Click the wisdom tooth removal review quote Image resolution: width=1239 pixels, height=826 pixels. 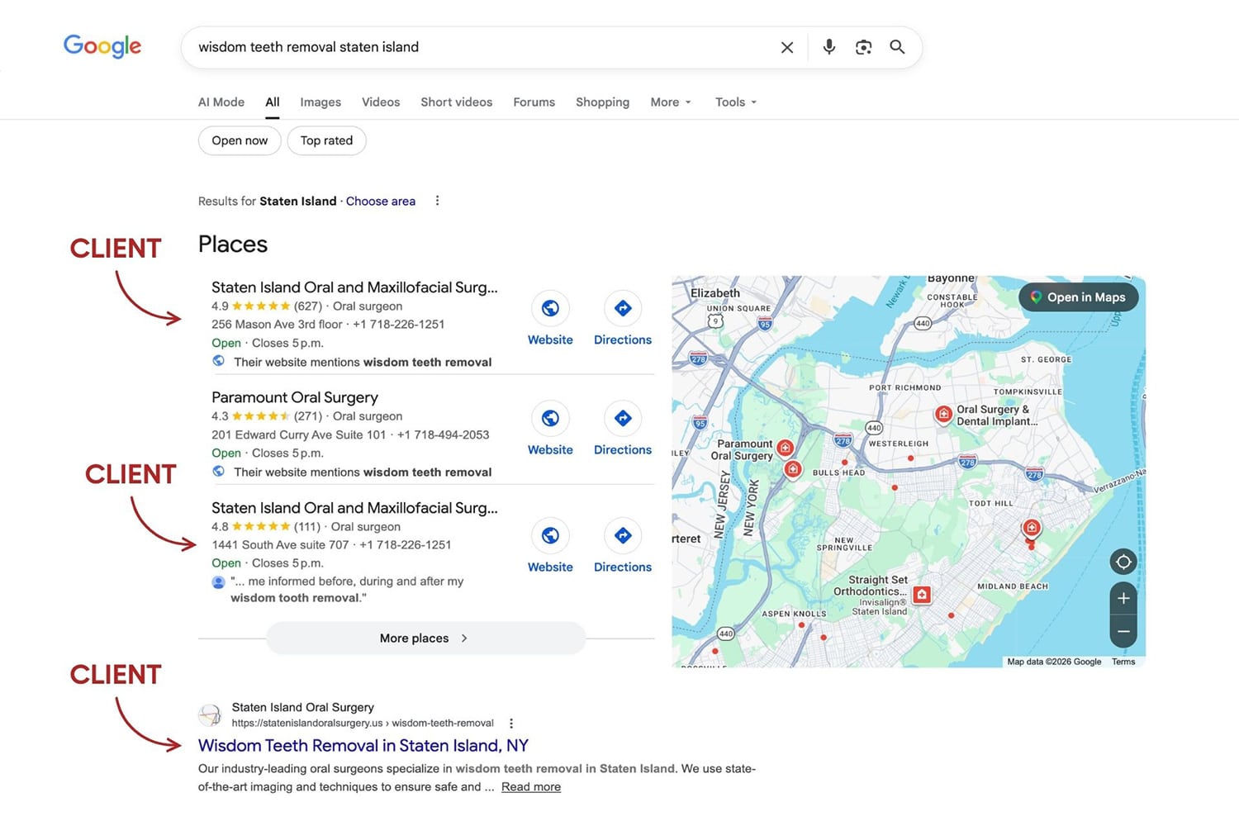click(x=347, y=590)
